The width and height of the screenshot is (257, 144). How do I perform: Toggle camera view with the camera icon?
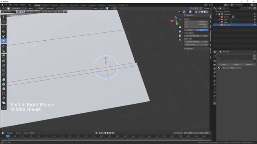click(x=180, y=36)
